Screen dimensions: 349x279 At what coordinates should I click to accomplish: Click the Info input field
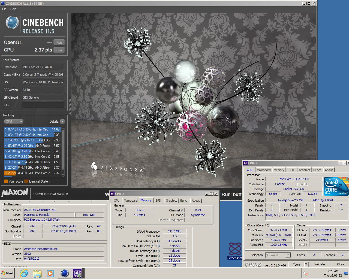point(43,105)
